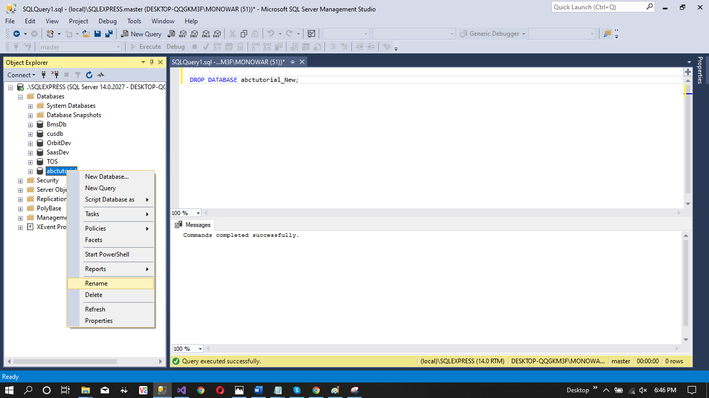Click the New Project toolbar icon
The width and height of the screenshot is (709, 398).
point(50,34)
